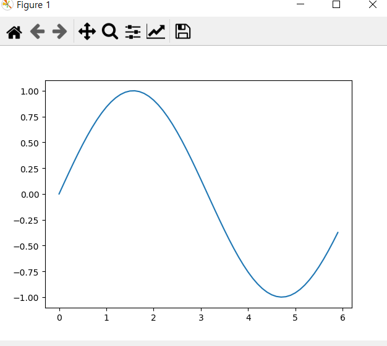The image size is (387, 346).
Task: Click the y-axis label 1.00
Action: [x=30, y=91]
